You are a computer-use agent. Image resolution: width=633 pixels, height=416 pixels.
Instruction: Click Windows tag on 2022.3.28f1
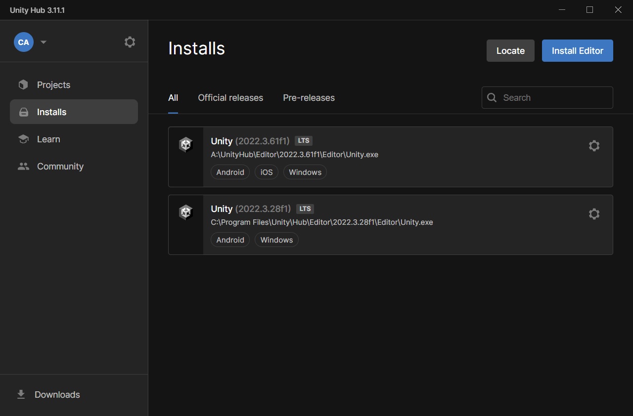[276, 240]
